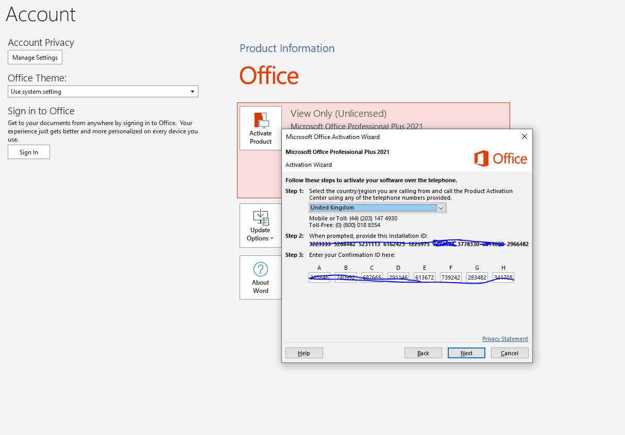625x435 pixels.
Task: Click Confirmation ID field A
Action: (319, 277)
